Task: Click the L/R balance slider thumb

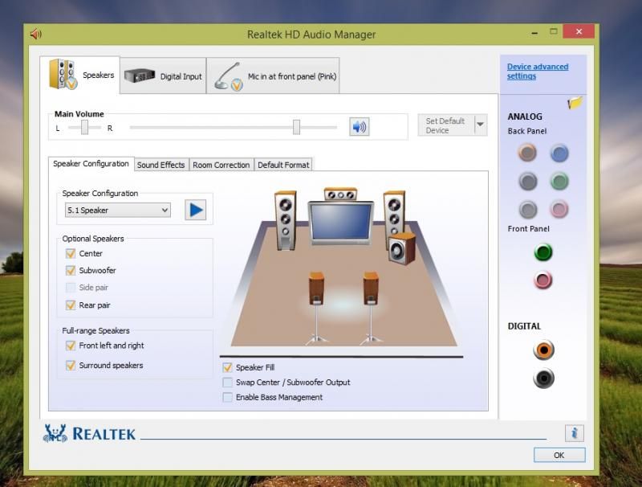Action: pos(84,127)
